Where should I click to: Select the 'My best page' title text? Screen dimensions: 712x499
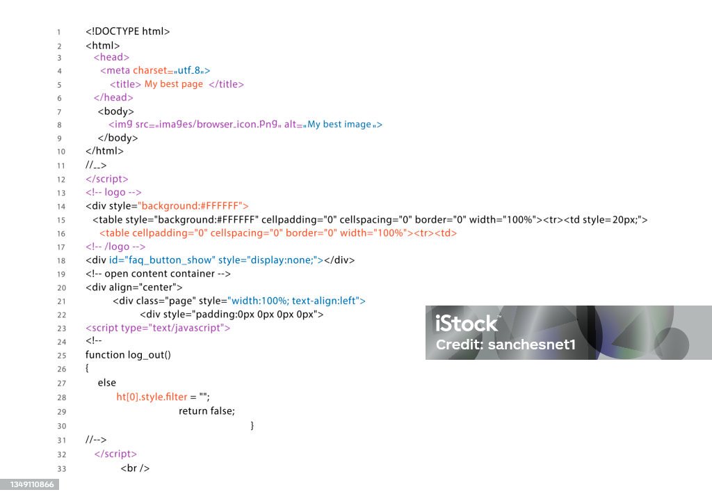tap(173, 84)
